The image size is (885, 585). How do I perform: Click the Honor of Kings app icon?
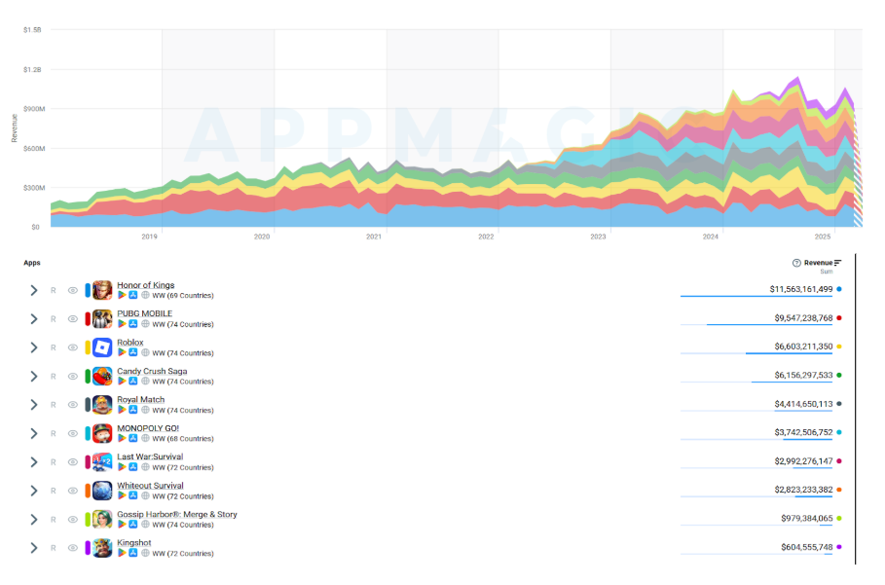click(102, 290)
